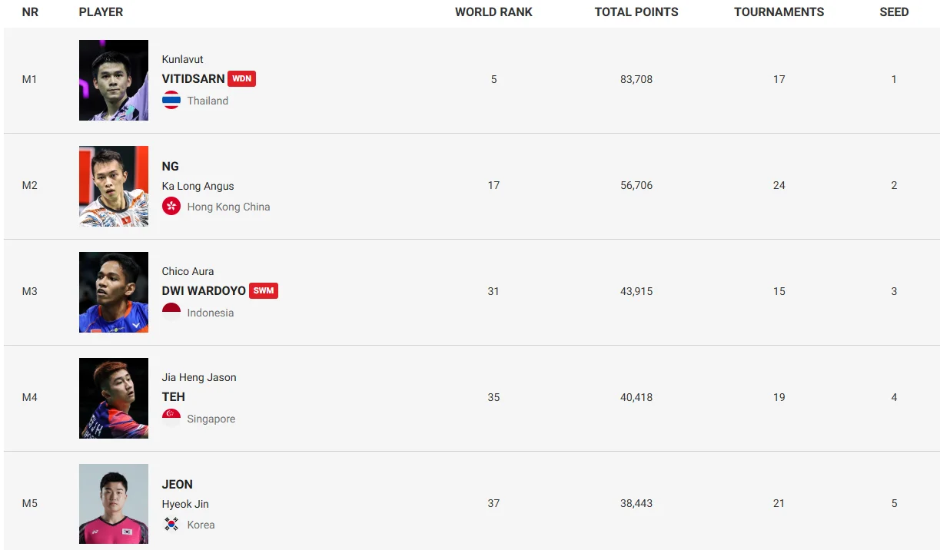940x550 pixels.
Task: Open Jason Teh's player photo
Action: [114, 398]
